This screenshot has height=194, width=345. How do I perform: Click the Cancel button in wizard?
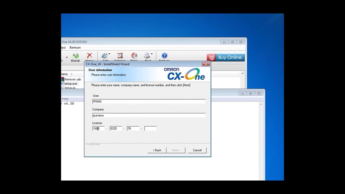click(197, 150)
